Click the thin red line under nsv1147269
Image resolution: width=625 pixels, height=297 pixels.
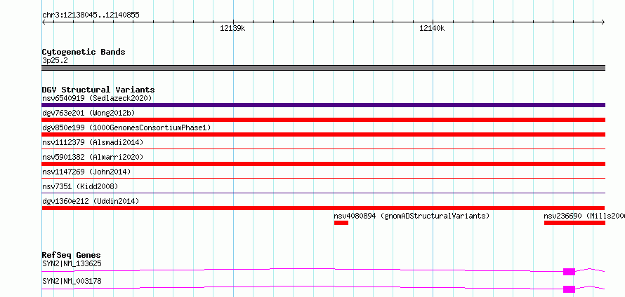(323, 179)
